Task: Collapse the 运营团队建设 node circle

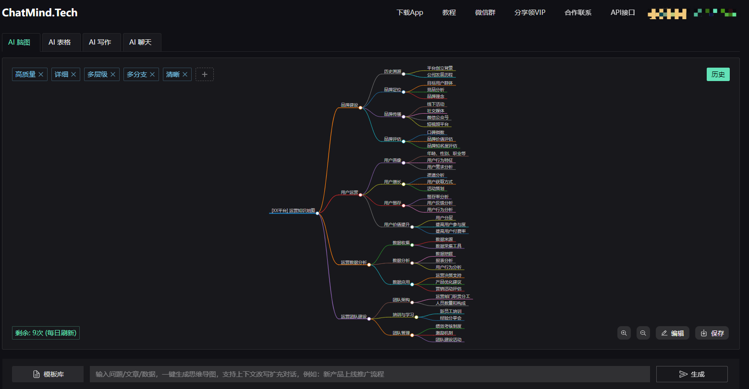Action: tap(369, 318)
